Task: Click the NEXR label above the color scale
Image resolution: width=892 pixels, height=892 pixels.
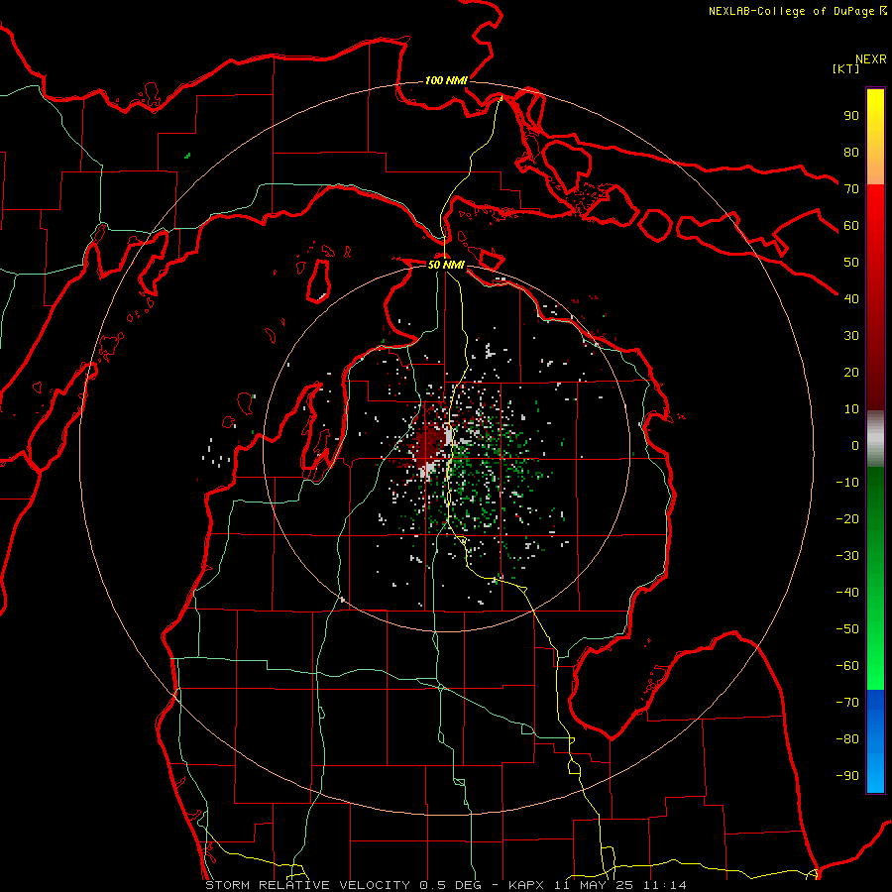Action: point(871,59)
